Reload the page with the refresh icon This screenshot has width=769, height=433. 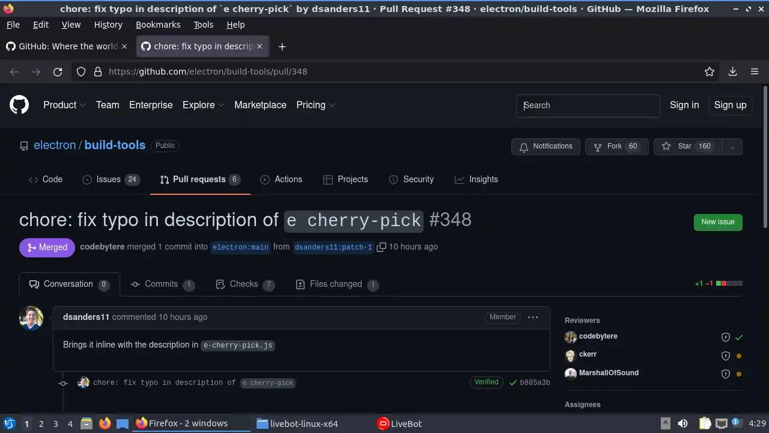pyautogui.click(x=58, y=72)
